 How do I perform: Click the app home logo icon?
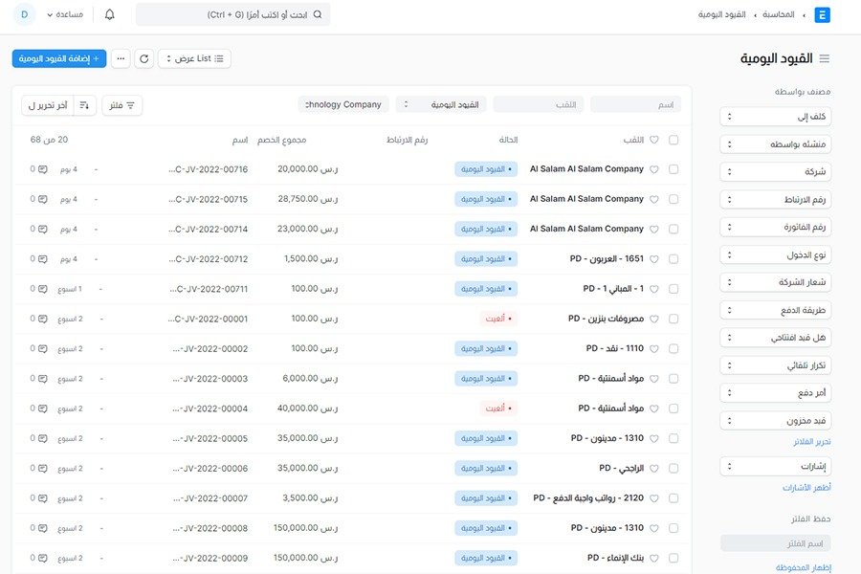[822, 14]
